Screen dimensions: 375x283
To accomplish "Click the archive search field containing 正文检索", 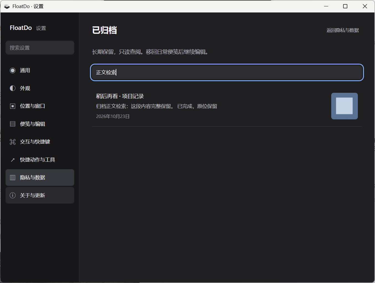I will [227, 73].
